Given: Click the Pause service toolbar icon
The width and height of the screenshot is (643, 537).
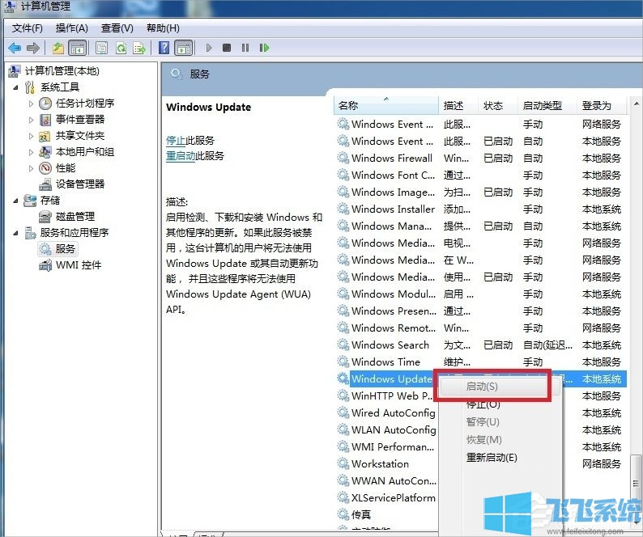Looking at the screenshot, I should click(245, 48).
